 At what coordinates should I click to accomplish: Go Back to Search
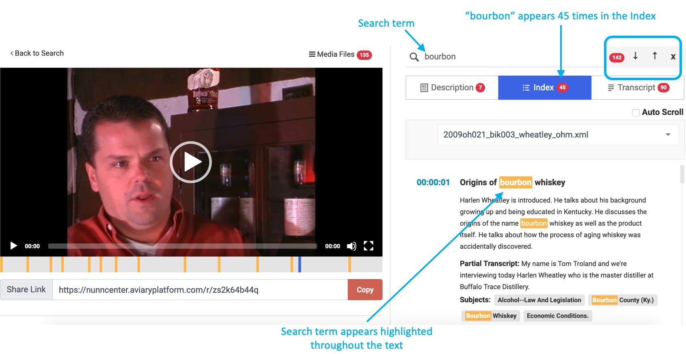point(37,53)
